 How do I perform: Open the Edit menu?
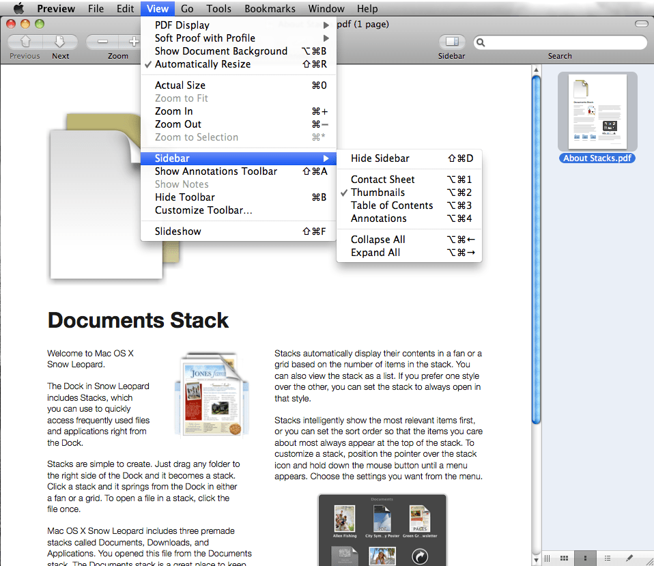125,8
